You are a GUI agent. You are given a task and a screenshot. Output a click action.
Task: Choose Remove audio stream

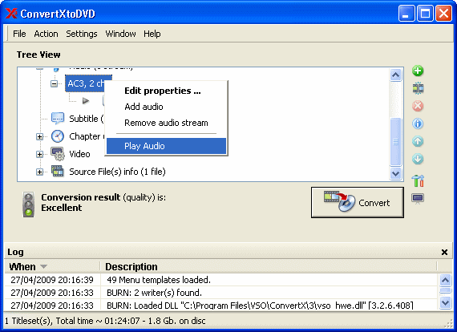click(x=166, y=123)
